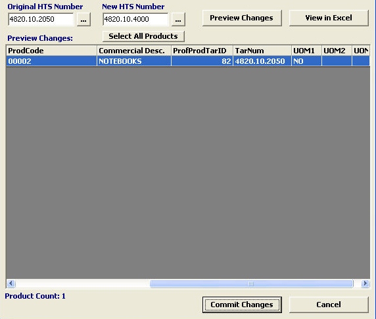Open browse button beside New HTS Number
The width and height of the screenshot is (376, 319).
tap(178, 20)
